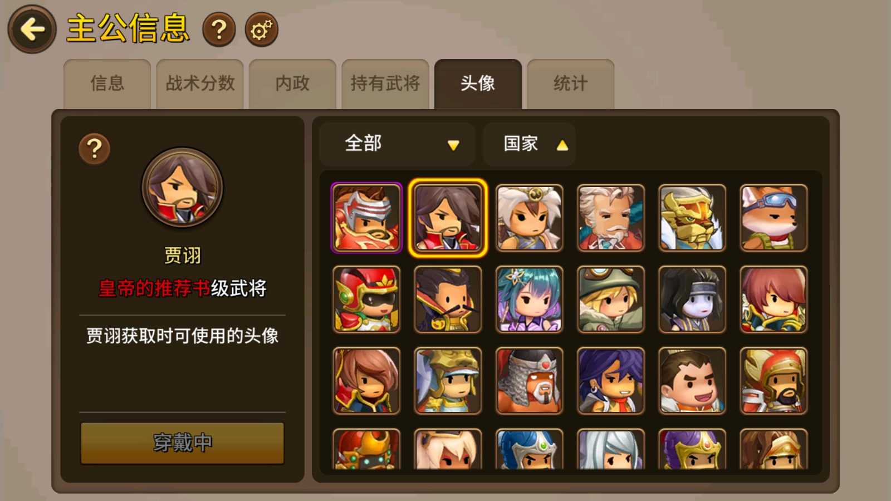891x501 pixels.
Task: Toggle the 国家 sort order arrow
Action: [x=562, y=145]
